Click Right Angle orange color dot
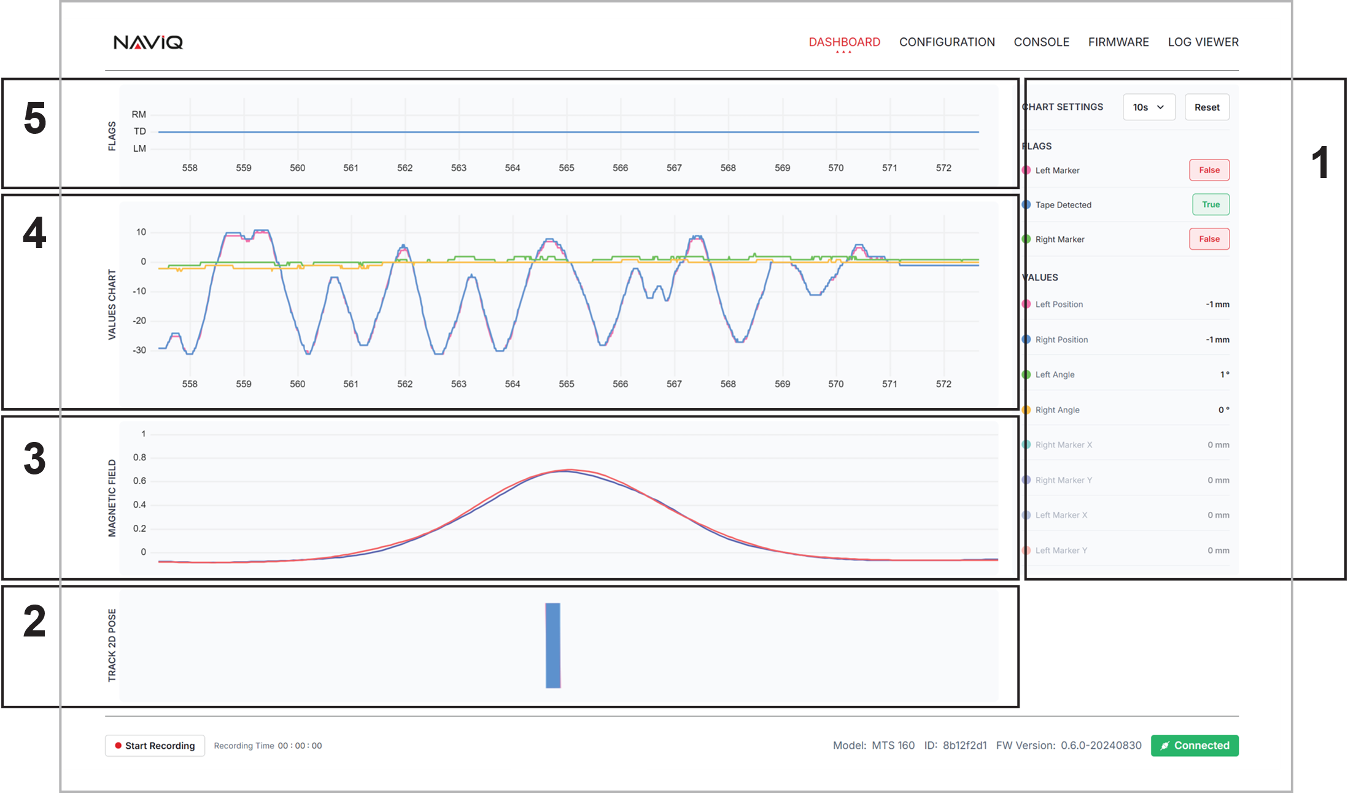 (1026, 410)
